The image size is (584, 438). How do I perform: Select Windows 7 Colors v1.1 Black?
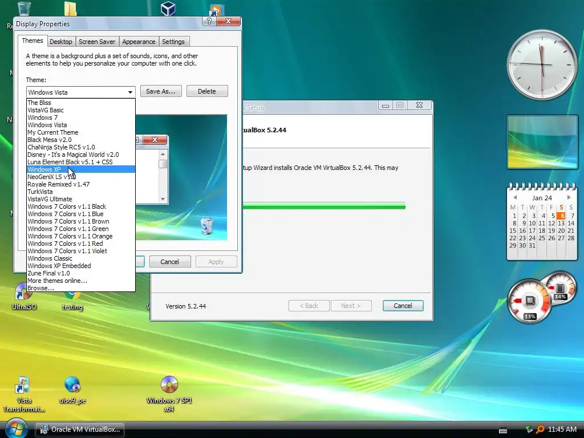(81, 206)
